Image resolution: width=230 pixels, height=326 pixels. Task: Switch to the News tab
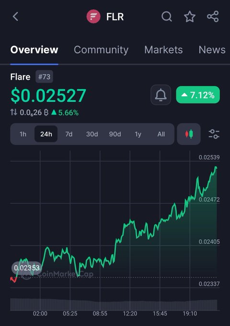pyautogui.click(x=212, y=50)
